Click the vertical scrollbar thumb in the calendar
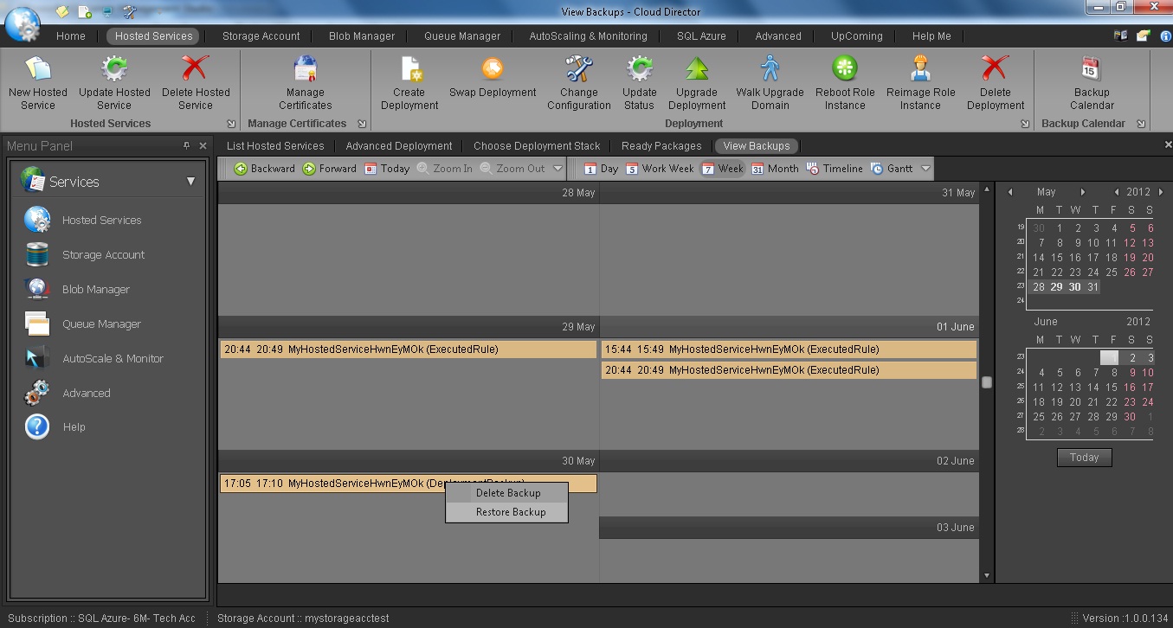 [x=986, y=382]
